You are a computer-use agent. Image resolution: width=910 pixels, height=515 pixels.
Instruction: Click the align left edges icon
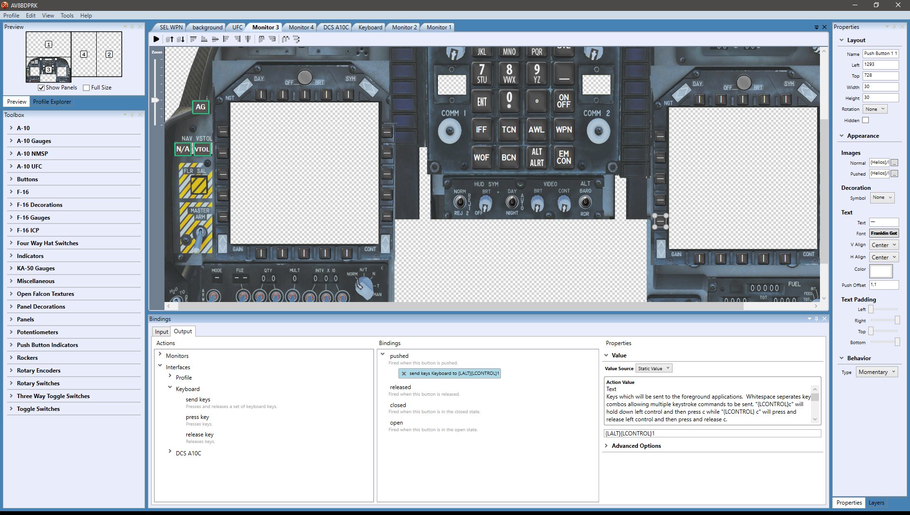pos(226,39)
